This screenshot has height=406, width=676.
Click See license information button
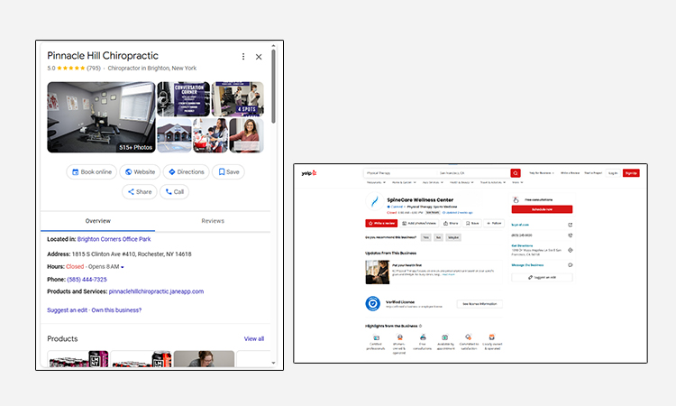(480, 304)
